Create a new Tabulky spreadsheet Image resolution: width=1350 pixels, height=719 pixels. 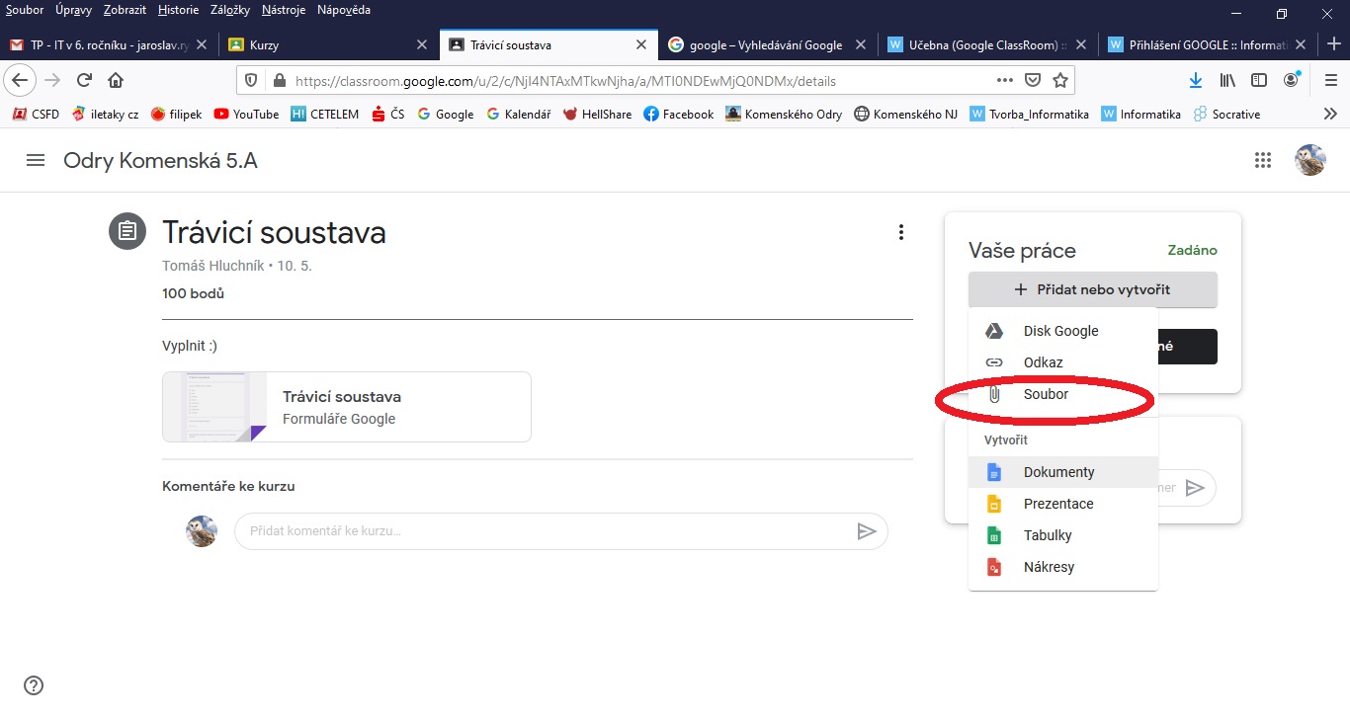pos(1048,535)
